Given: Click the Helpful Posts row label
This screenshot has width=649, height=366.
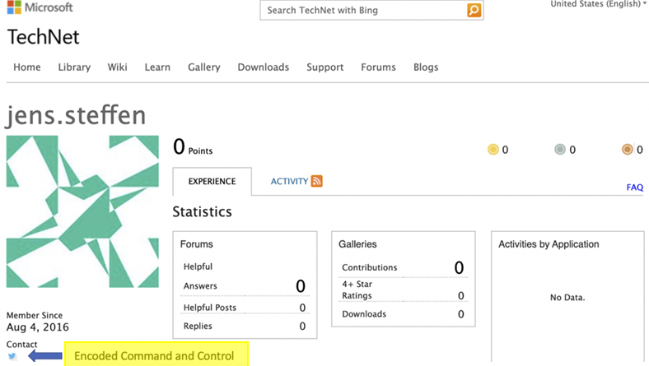Looking at the screenshot, I should (210, 308).
